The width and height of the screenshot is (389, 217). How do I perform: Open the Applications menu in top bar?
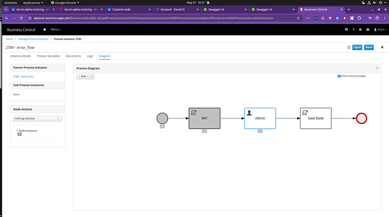click(x=33, y=3)
